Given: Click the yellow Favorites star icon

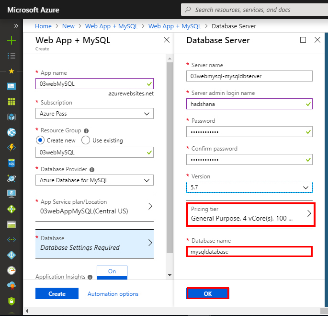Looking at the screenshot, I should [11, 71].
